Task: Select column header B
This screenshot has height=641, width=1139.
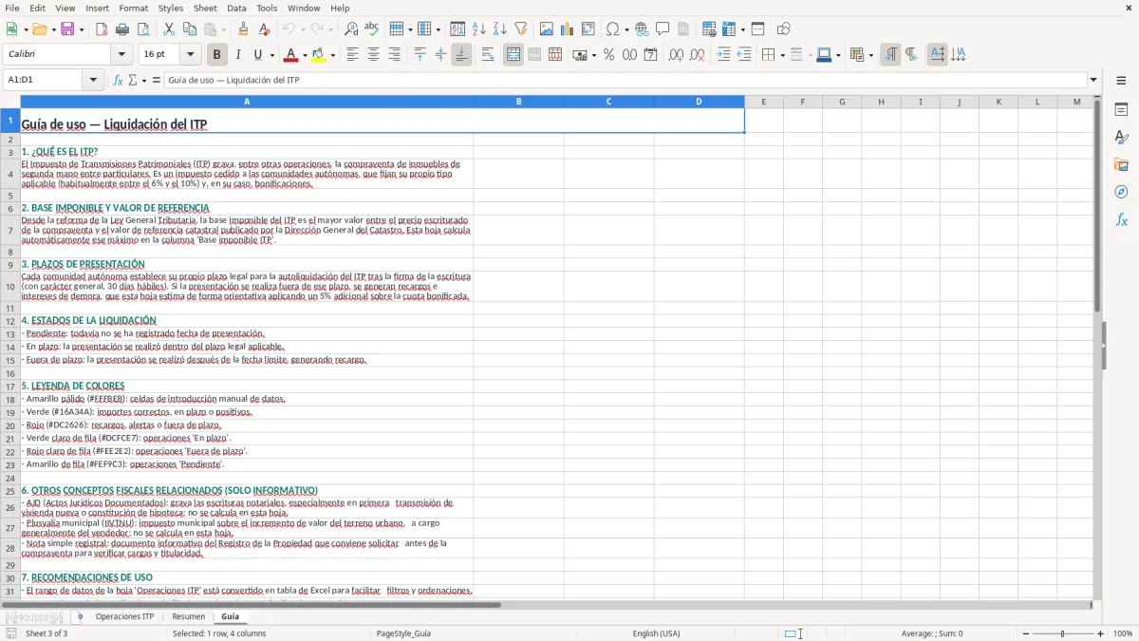Action: click(518, 102)
